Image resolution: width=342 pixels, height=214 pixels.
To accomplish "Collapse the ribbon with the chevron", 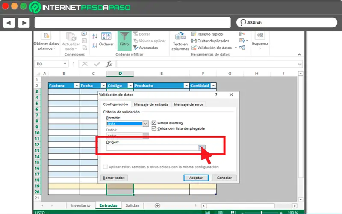I will point(299,55).
